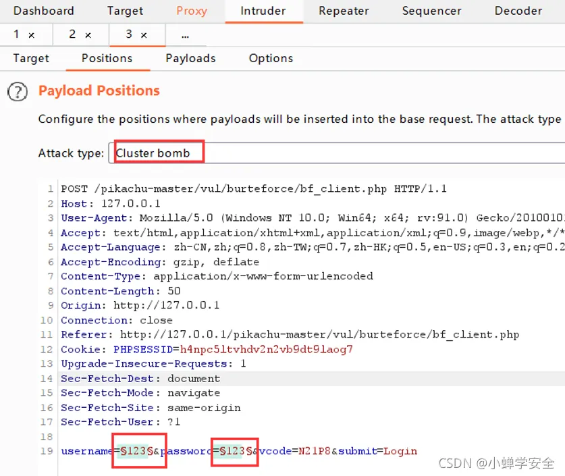Switch to the top Target tab
Screen dimensions: 565x476
click(x=125, y=11)
